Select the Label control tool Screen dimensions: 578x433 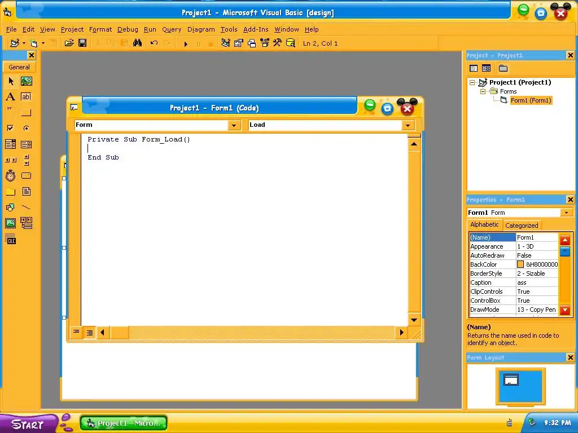(11, 97)
